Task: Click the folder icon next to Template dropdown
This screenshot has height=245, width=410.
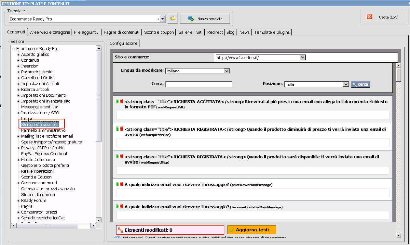Action: tap(173, 19)
